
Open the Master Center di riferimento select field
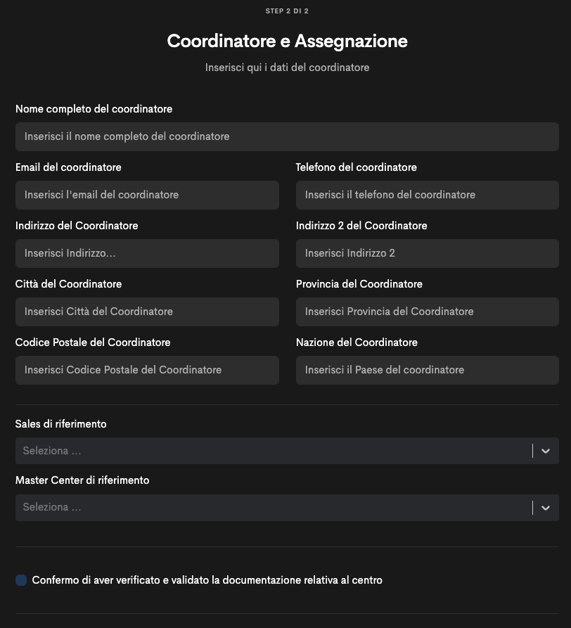point(273,507)
